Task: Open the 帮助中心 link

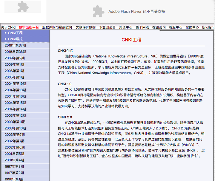Action: click(192, 27)
